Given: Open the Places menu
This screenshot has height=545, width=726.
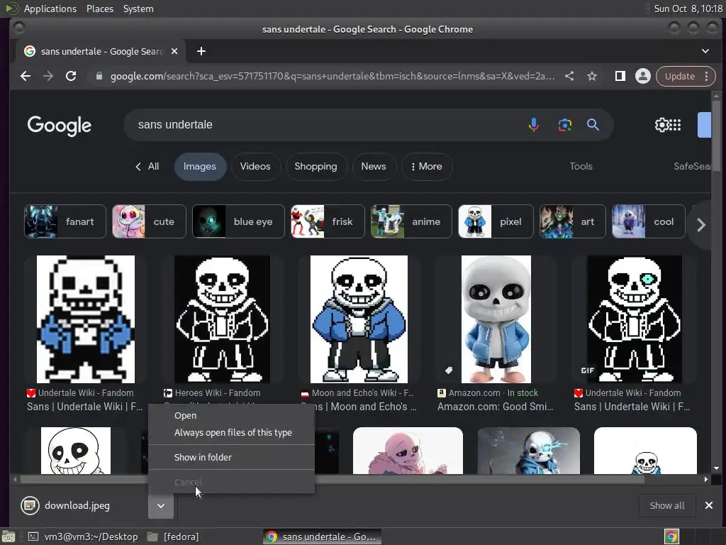Looking at the screenshot, I should [x=99, y=9].
